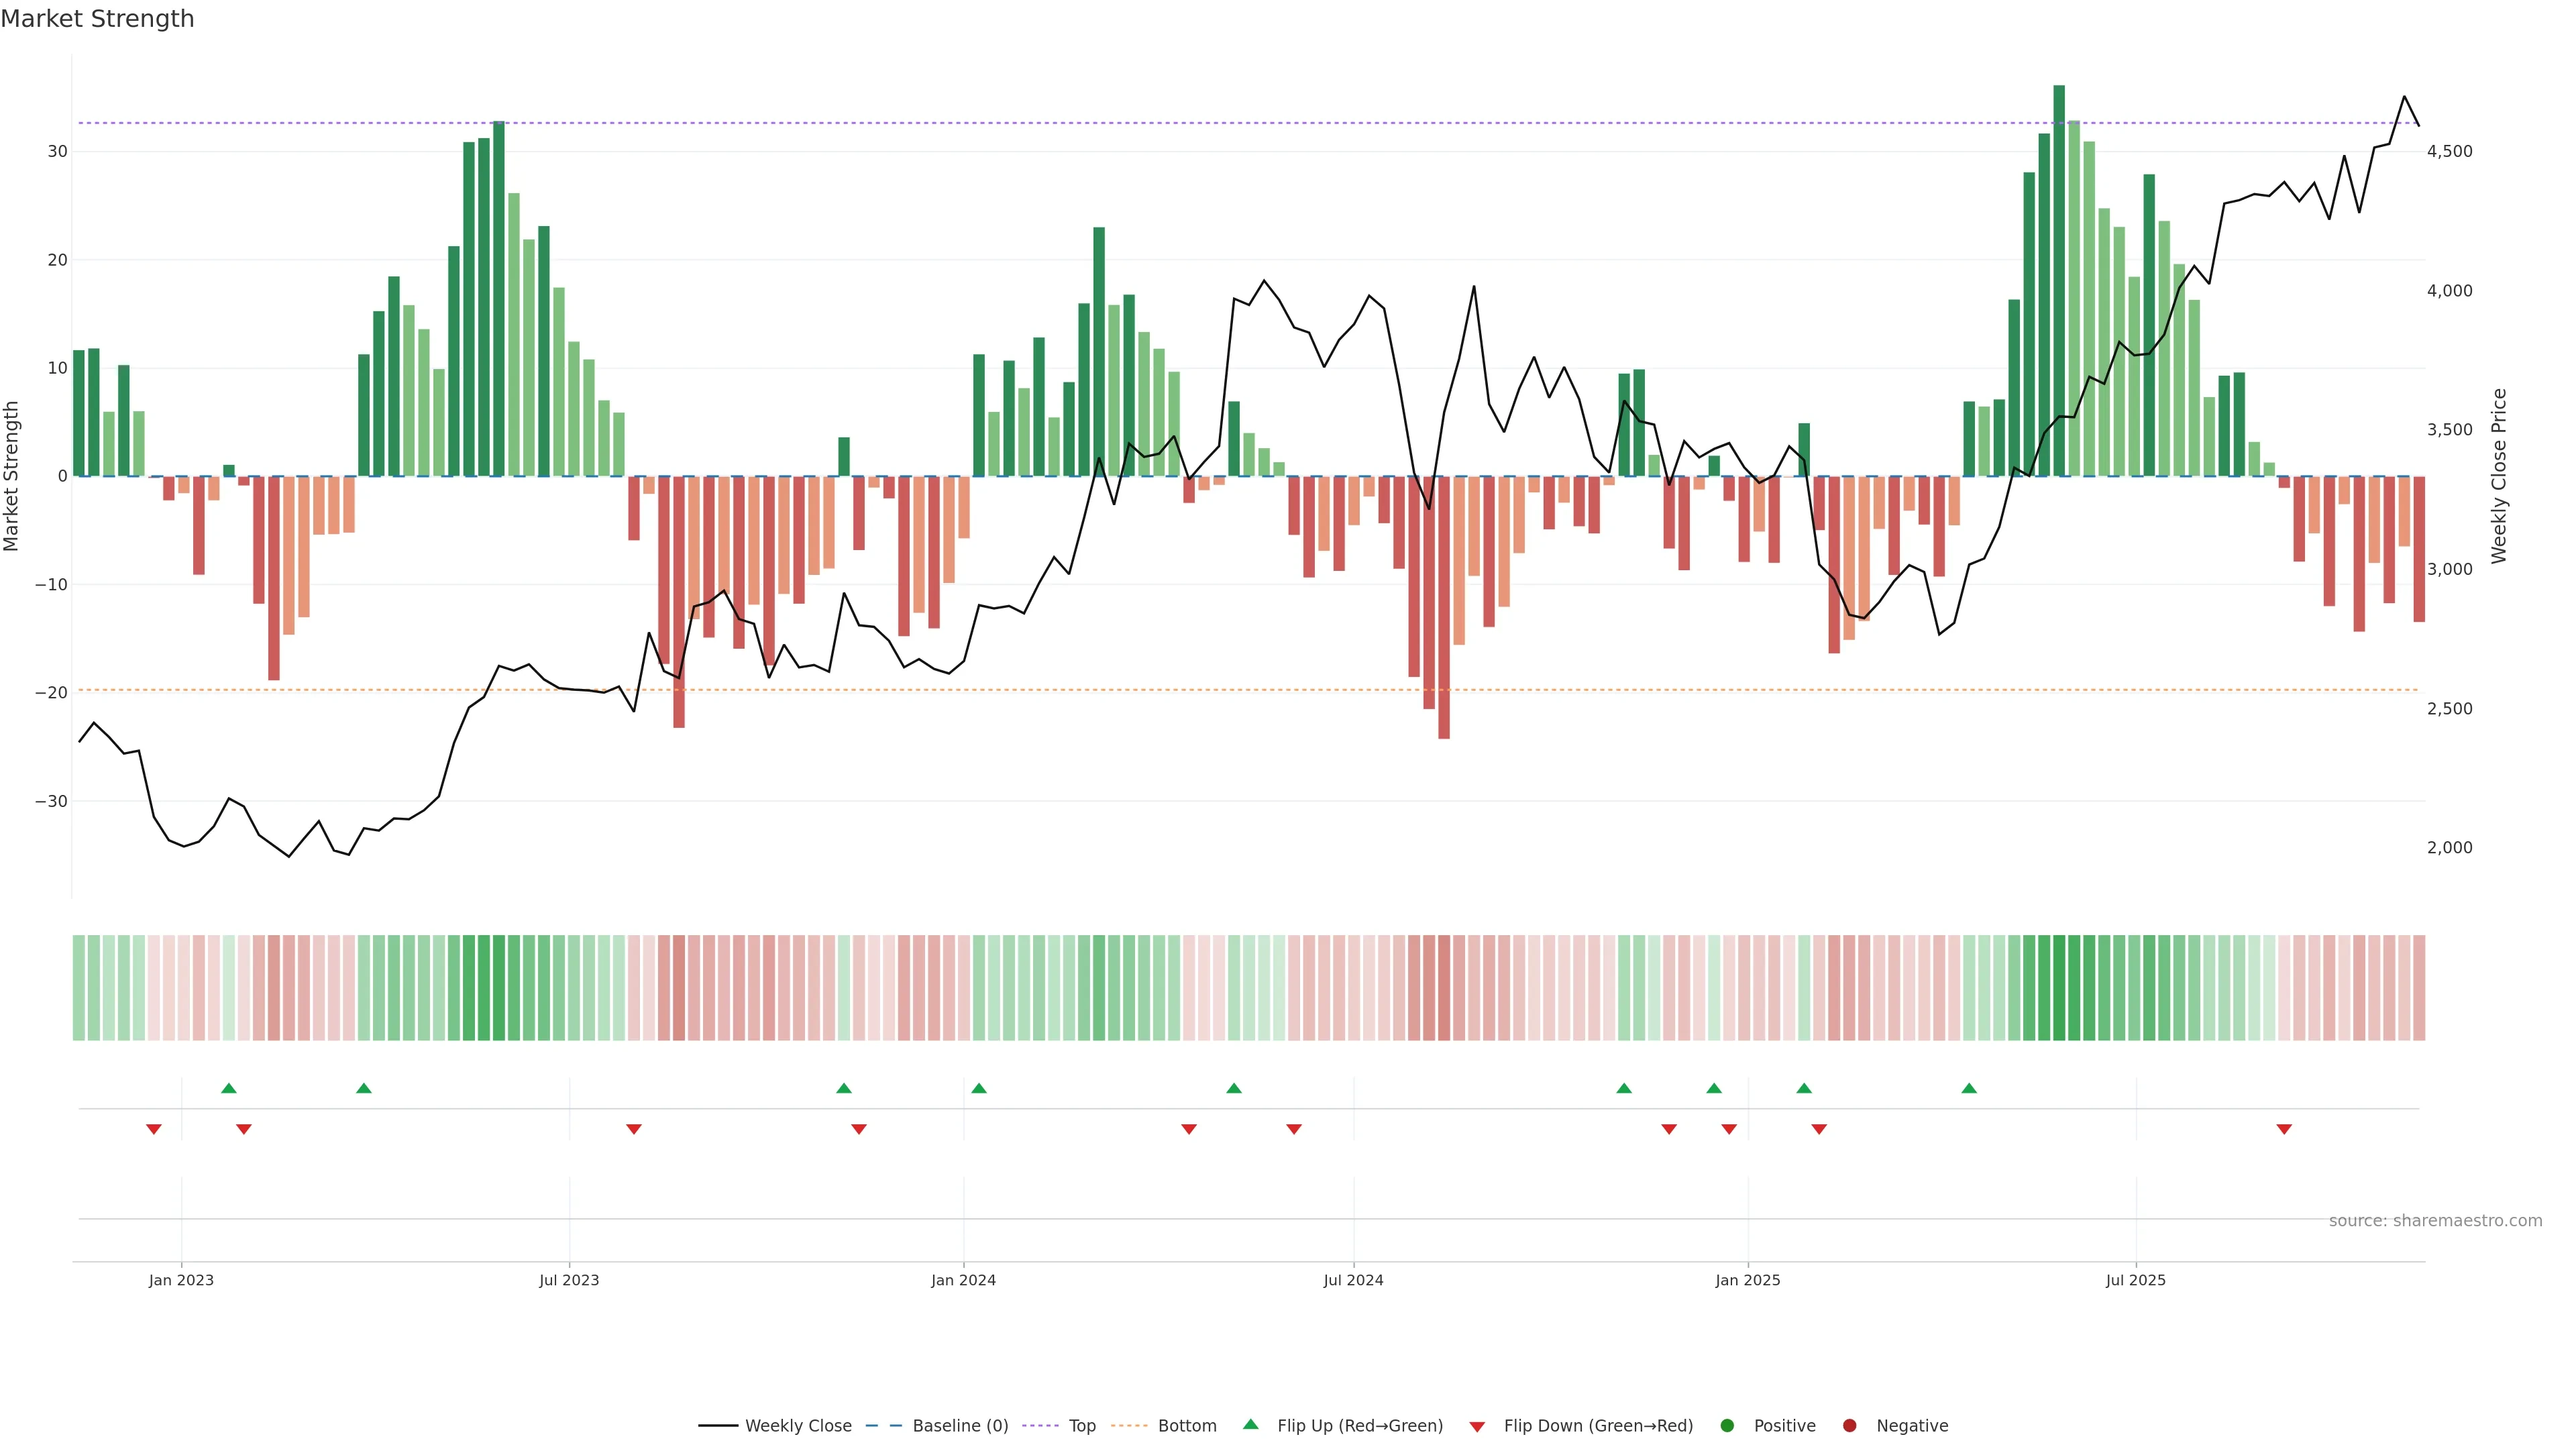Click green Positive legend circle
The image size is (2576, 1449).
click(x=1727, y=1425)
